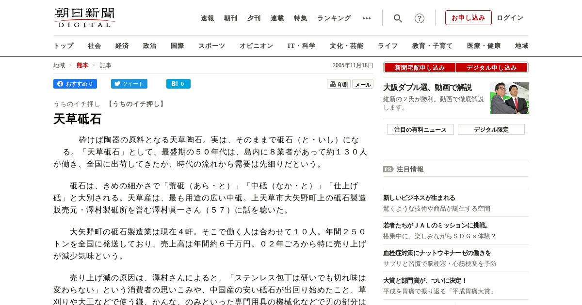Click 熊本 in the breadcrumb

[x=82, y=65]
